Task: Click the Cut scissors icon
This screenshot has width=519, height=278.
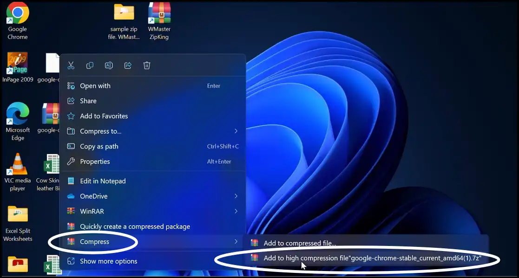Action: [71, 65]
